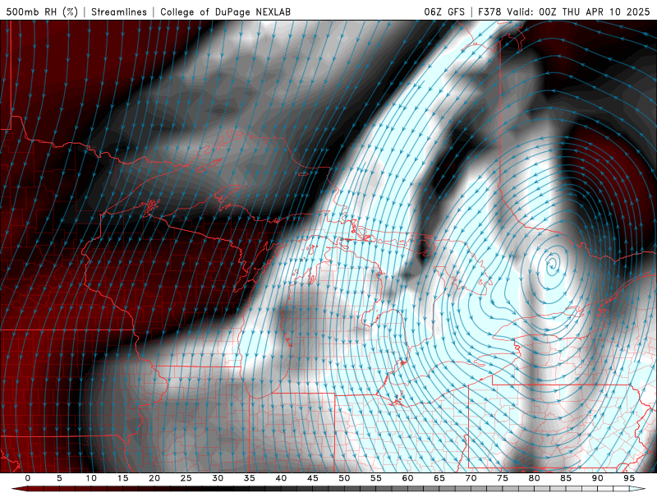The width and height of the screenshot is (657, 493).
Task: Click the '75' color bar label
Action: pos(503,478)
